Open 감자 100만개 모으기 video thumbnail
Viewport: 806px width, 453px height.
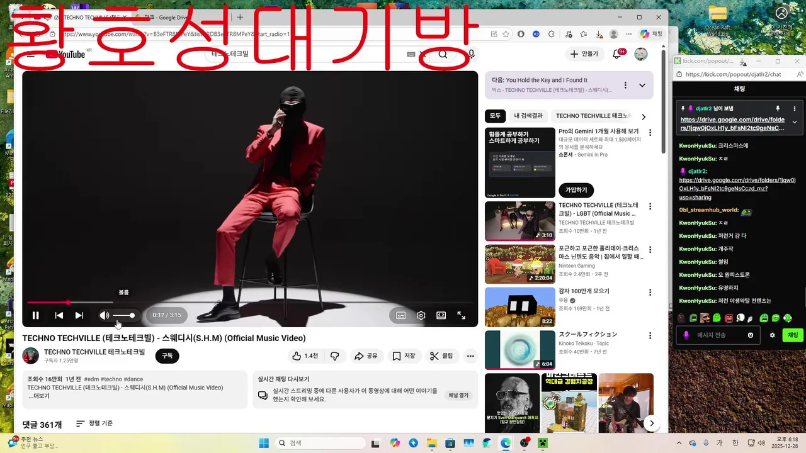[x=520, y=307]
